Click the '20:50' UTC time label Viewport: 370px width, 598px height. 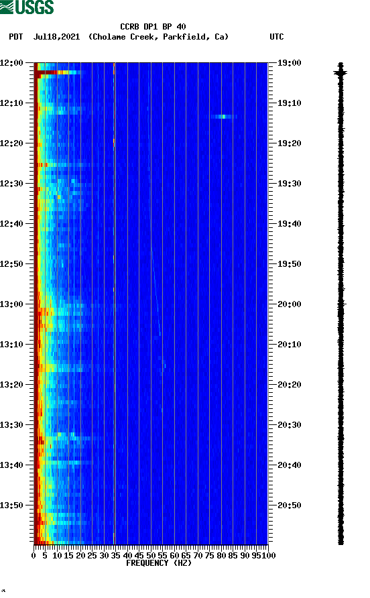(289, 505)
